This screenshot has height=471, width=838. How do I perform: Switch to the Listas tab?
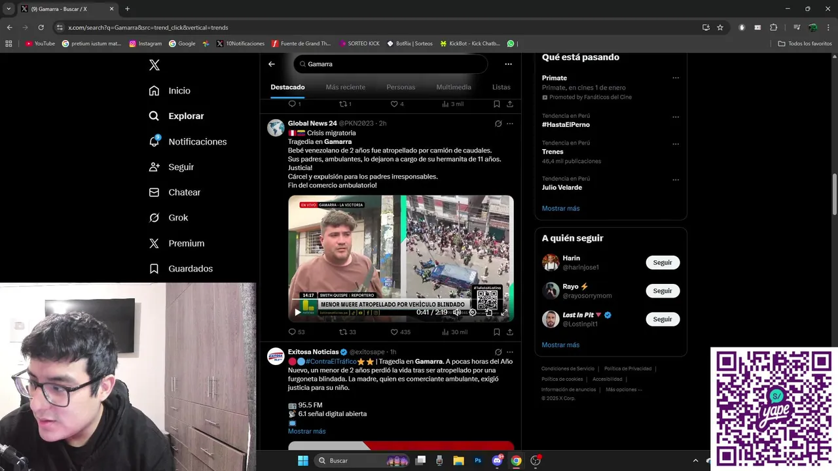(501, 87)
